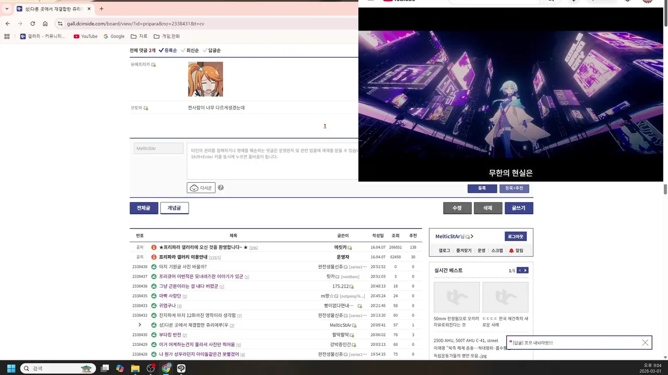Click the 유예프리카 commenter name

pyautogui.click(x=140, y=65)
